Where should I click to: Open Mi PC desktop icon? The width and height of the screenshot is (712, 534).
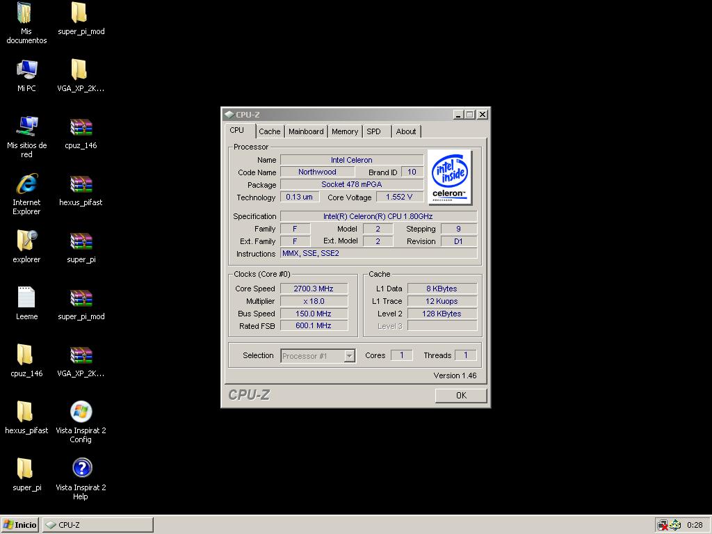(x=26, y=75)
